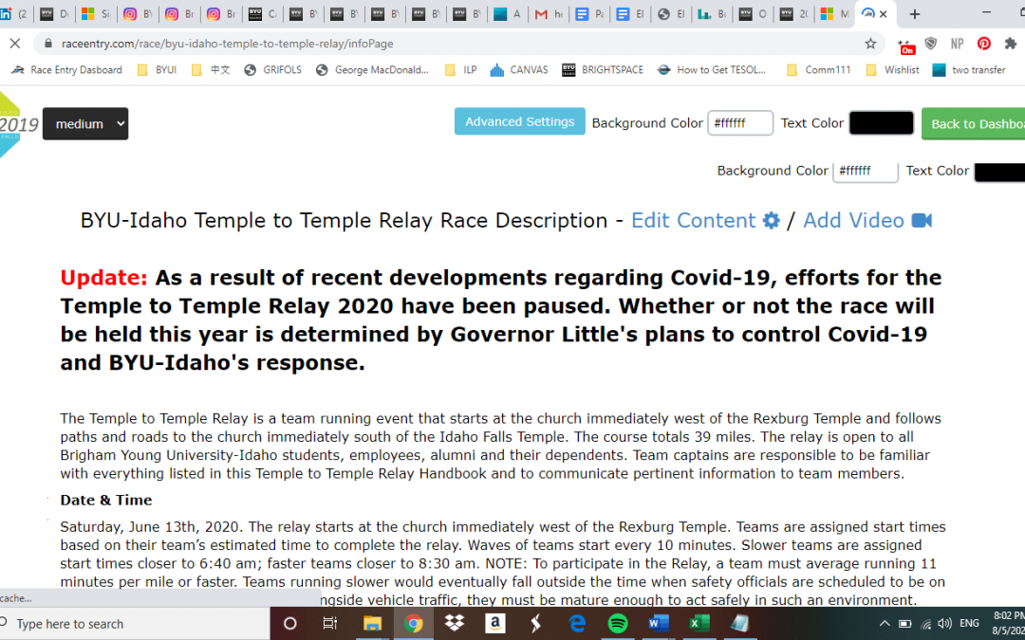Stop page loading with the X button
The width and height of the screenshot is (1025, 640).
[14, 44]
